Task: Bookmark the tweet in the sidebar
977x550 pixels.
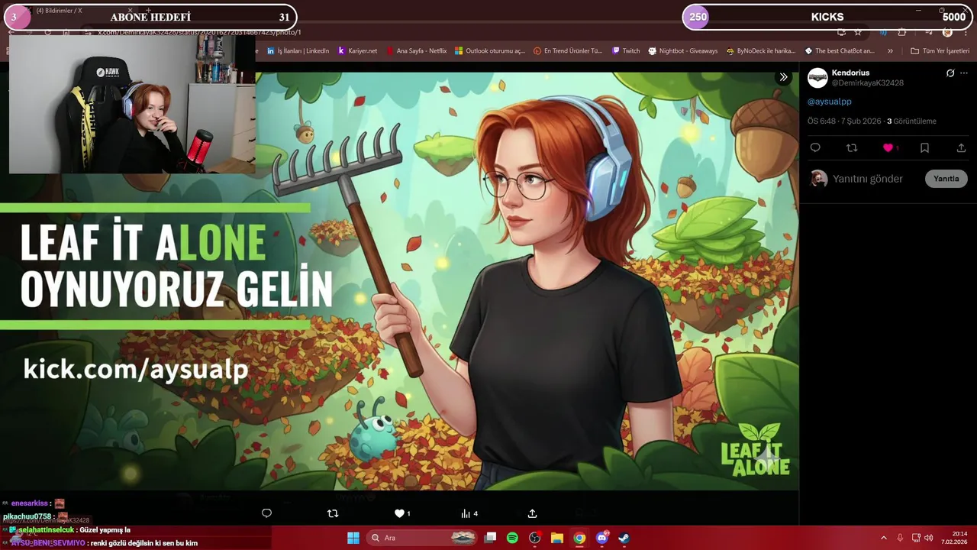Action: 924,147
